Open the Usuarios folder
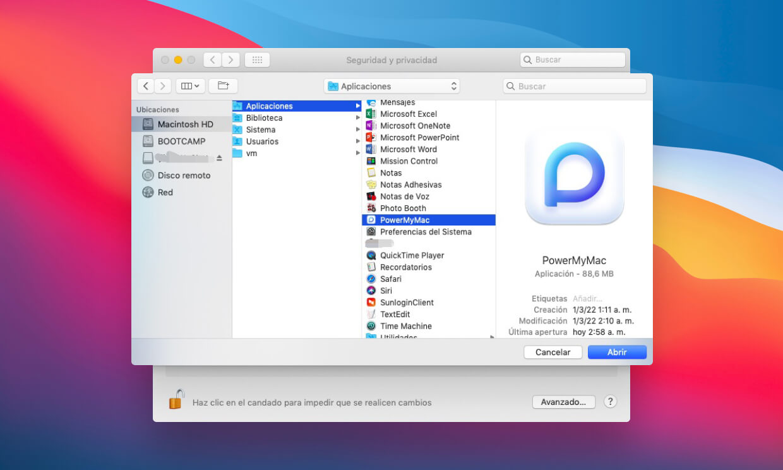The height and width of the screenshot is (470, 783). pos(297,142)
